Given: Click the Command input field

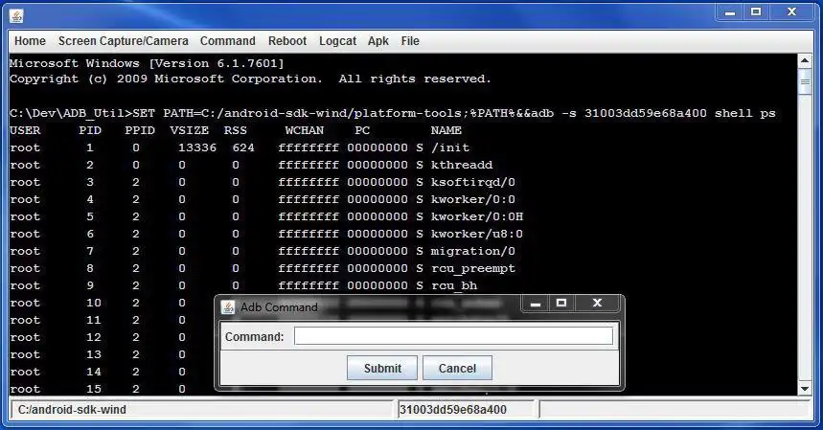Looking at the screenshot, I should tap(453, 336).
